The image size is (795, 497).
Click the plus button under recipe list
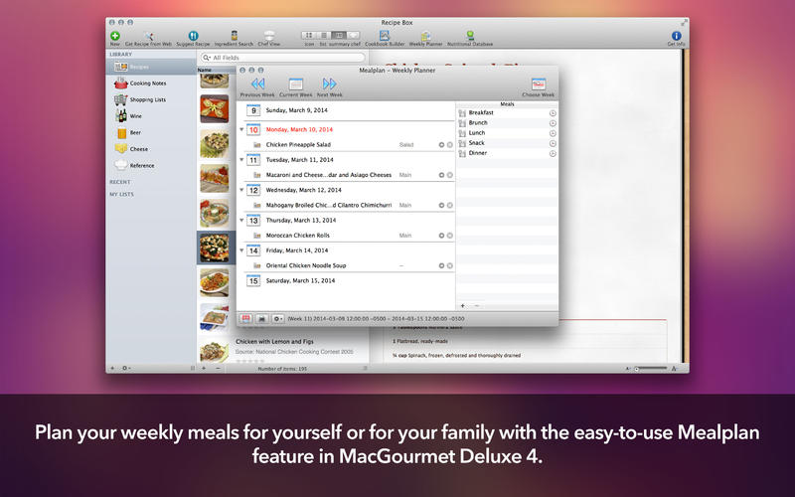click(204, 368)
